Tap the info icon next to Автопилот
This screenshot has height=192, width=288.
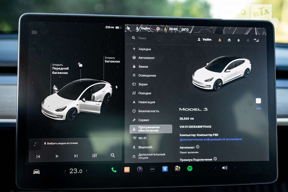tap(197, 147)
